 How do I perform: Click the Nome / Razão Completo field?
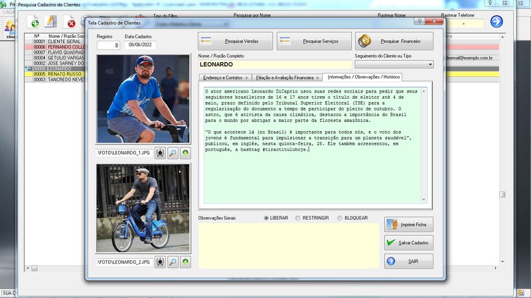[275, 64]
